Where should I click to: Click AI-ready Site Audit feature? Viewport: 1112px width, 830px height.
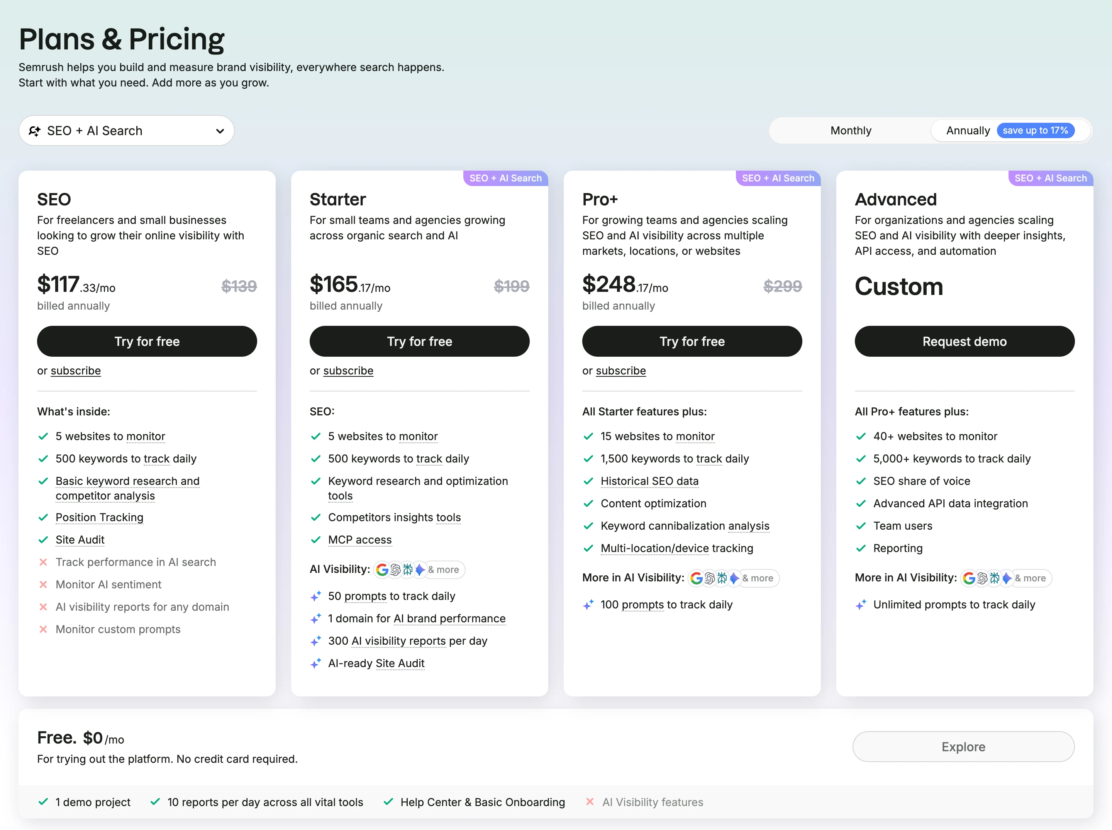click(376, 664)
